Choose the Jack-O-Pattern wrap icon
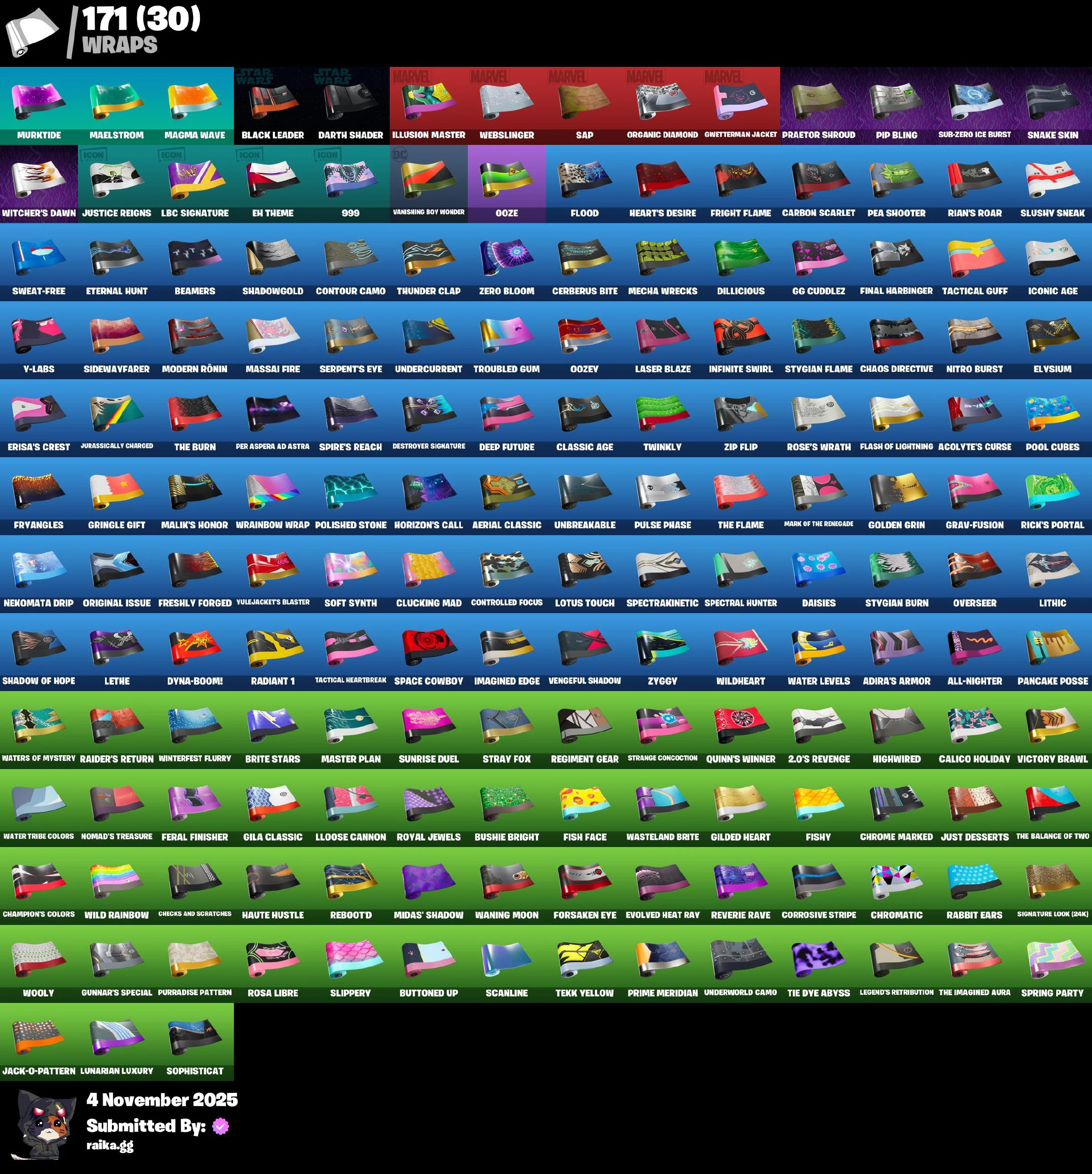This screenshot has height=1174, width=1092. click(39, 1037)
